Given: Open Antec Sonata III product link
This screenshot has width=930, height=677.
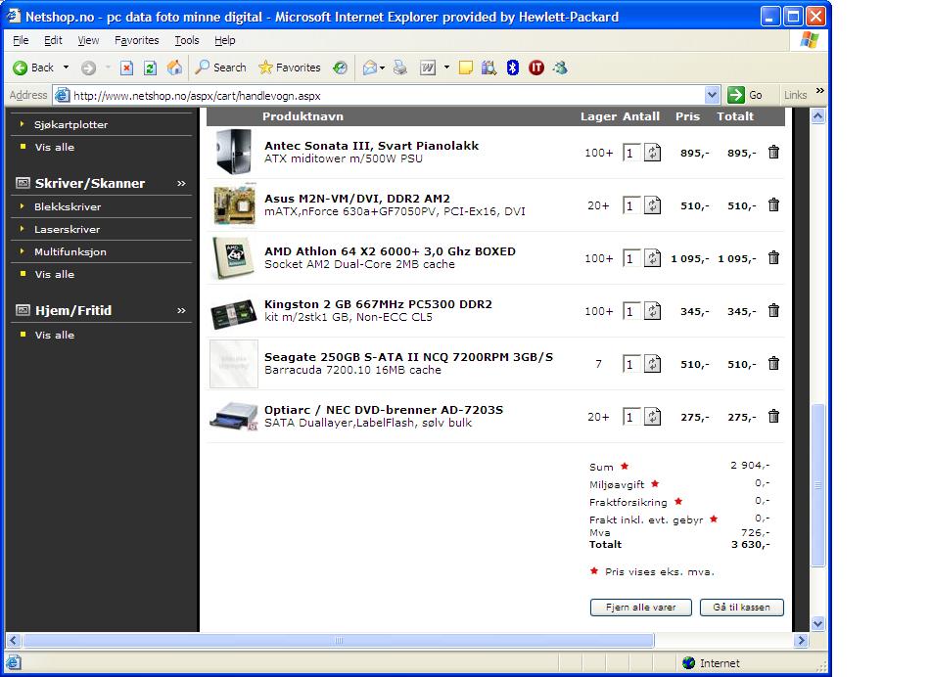Looking at the screenshot, I should (x=371, y=146).
